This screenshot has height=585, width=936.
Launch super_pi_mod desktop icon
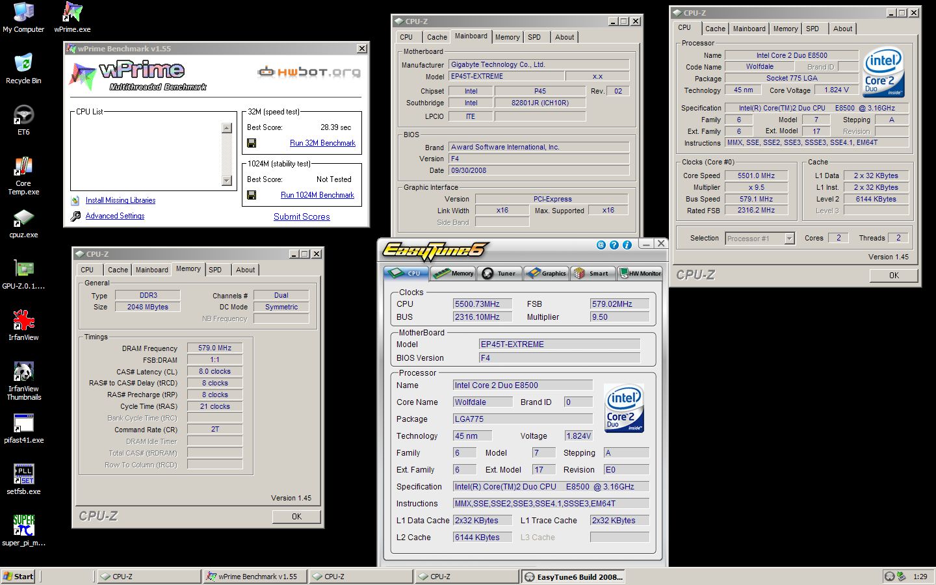pos(23,531)
